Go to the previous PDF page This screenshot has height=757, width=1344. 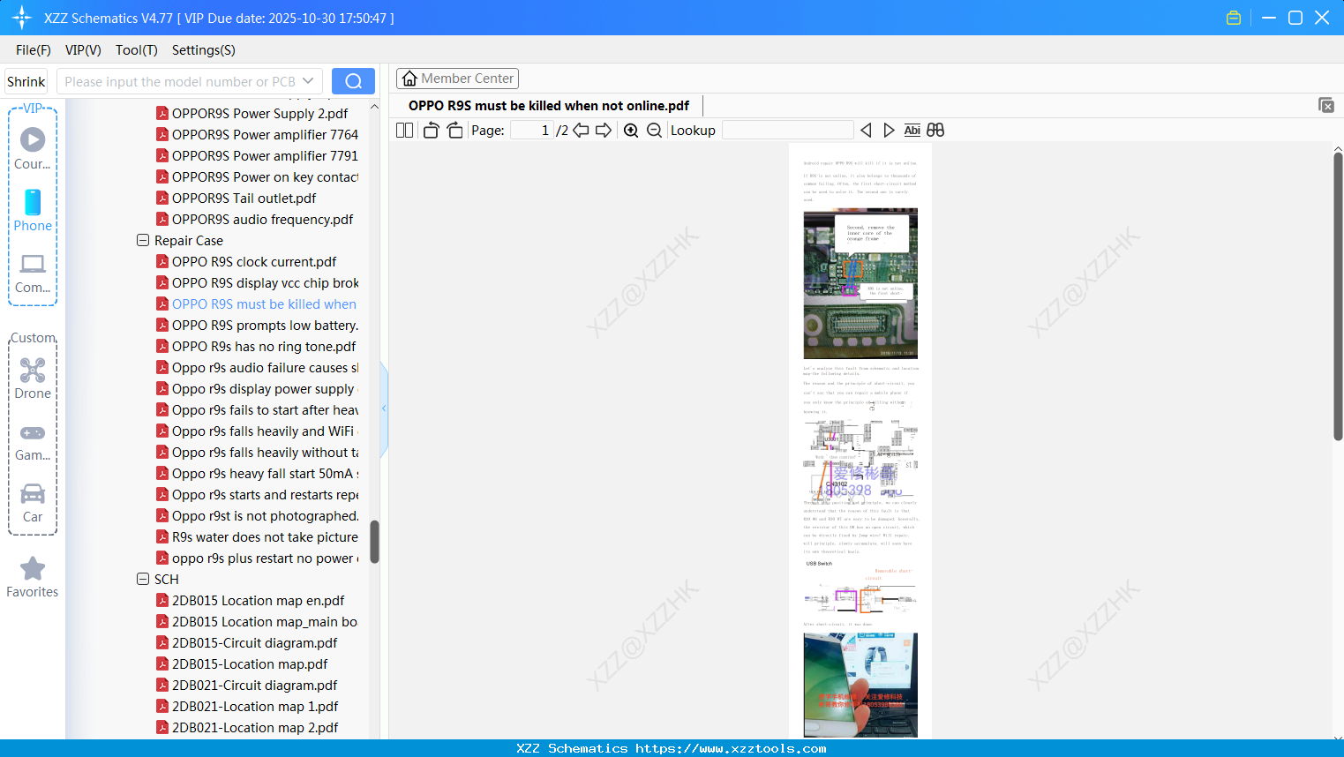(581, 131)
